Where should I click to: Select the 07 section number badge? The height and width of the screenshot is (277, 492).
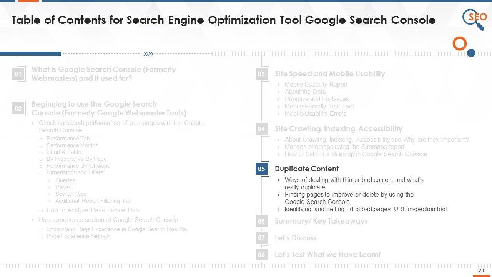point(261,238)
